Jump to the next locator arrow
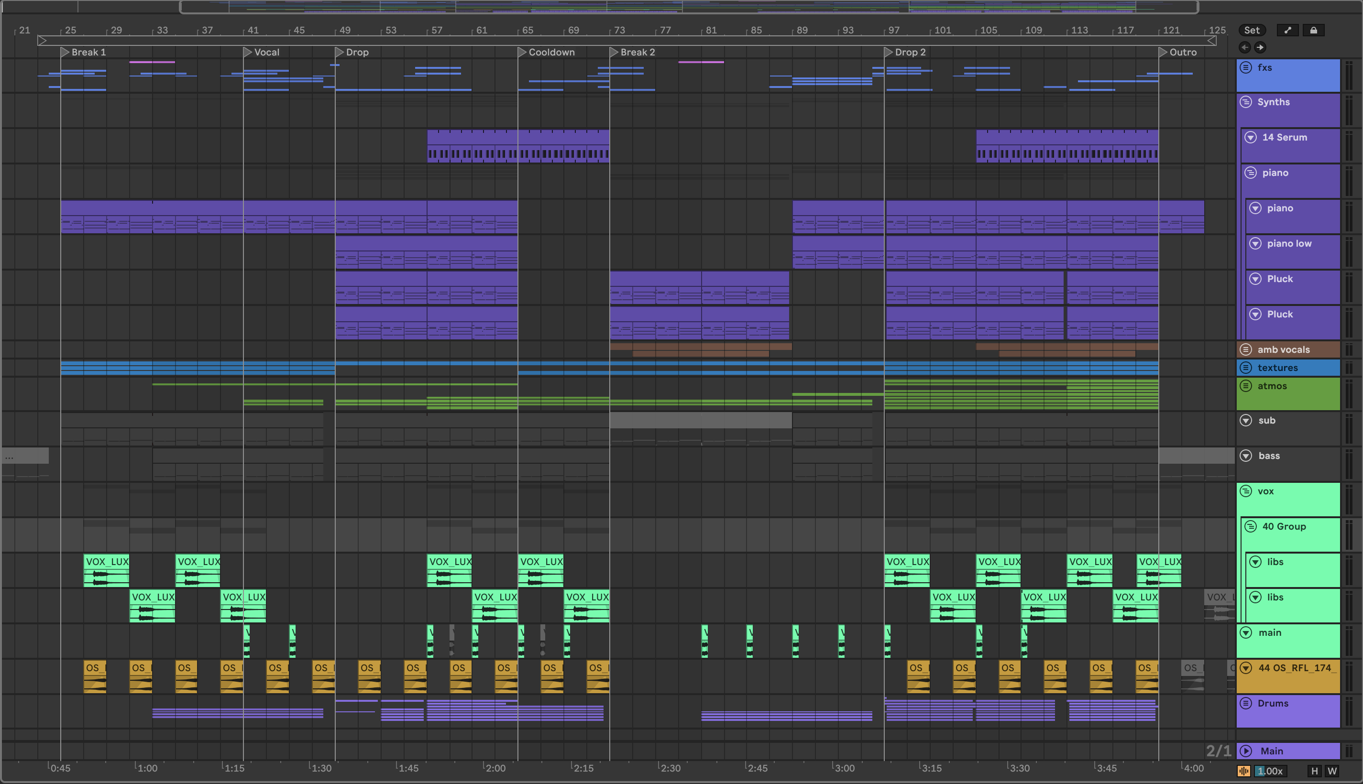1363x784 pixels. coord(1260,47)
